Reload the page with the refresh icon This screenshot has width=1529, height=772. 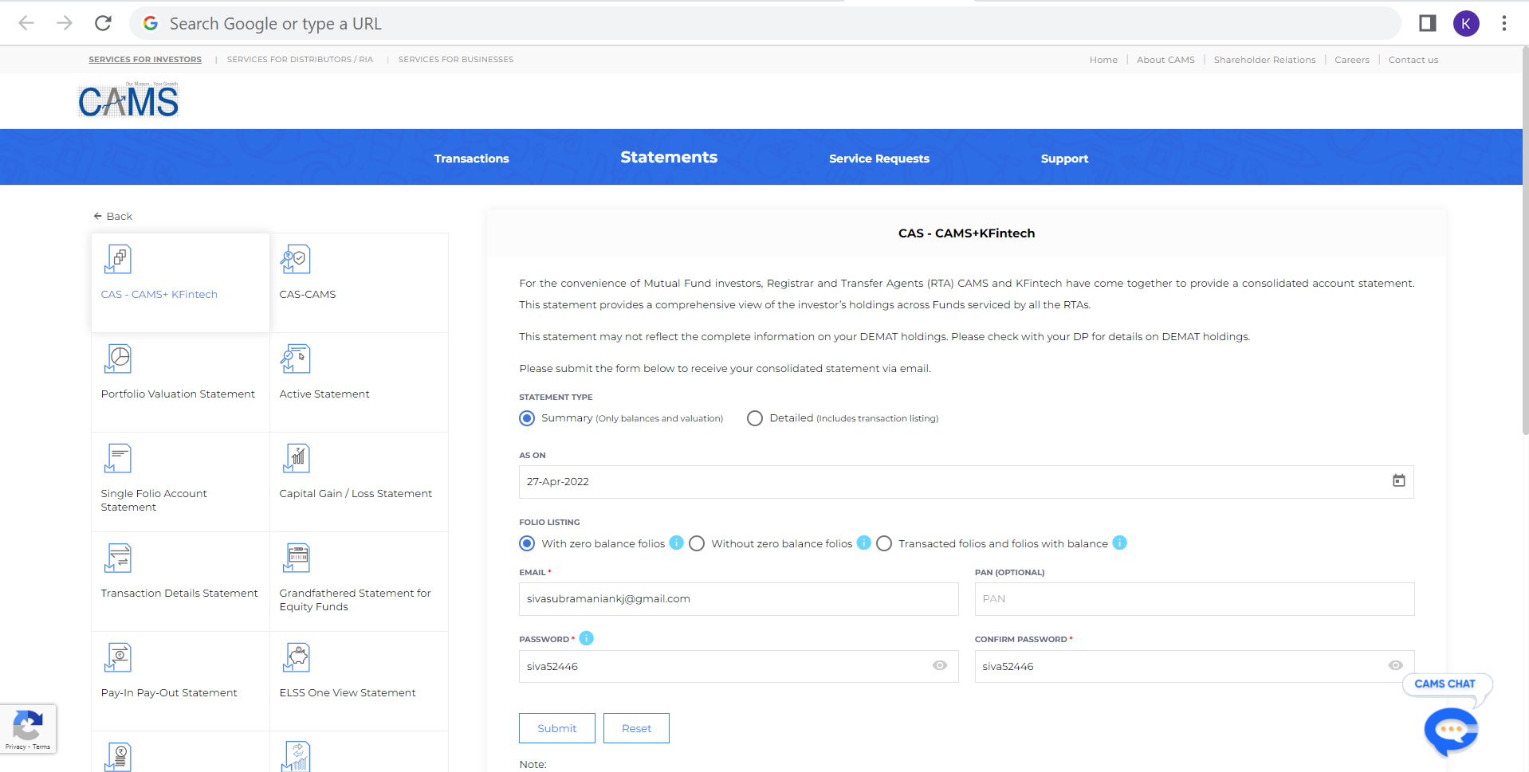pos(103,23)
